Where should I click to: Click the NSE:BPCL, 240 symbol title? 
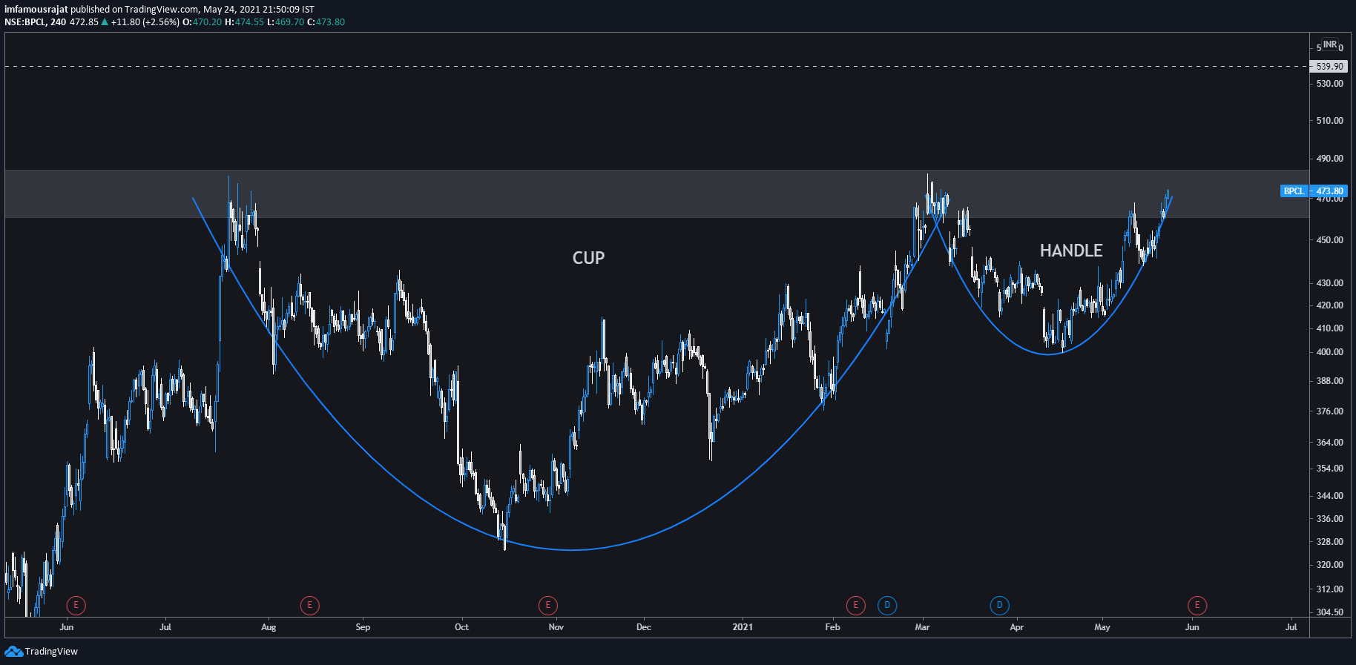35,21
